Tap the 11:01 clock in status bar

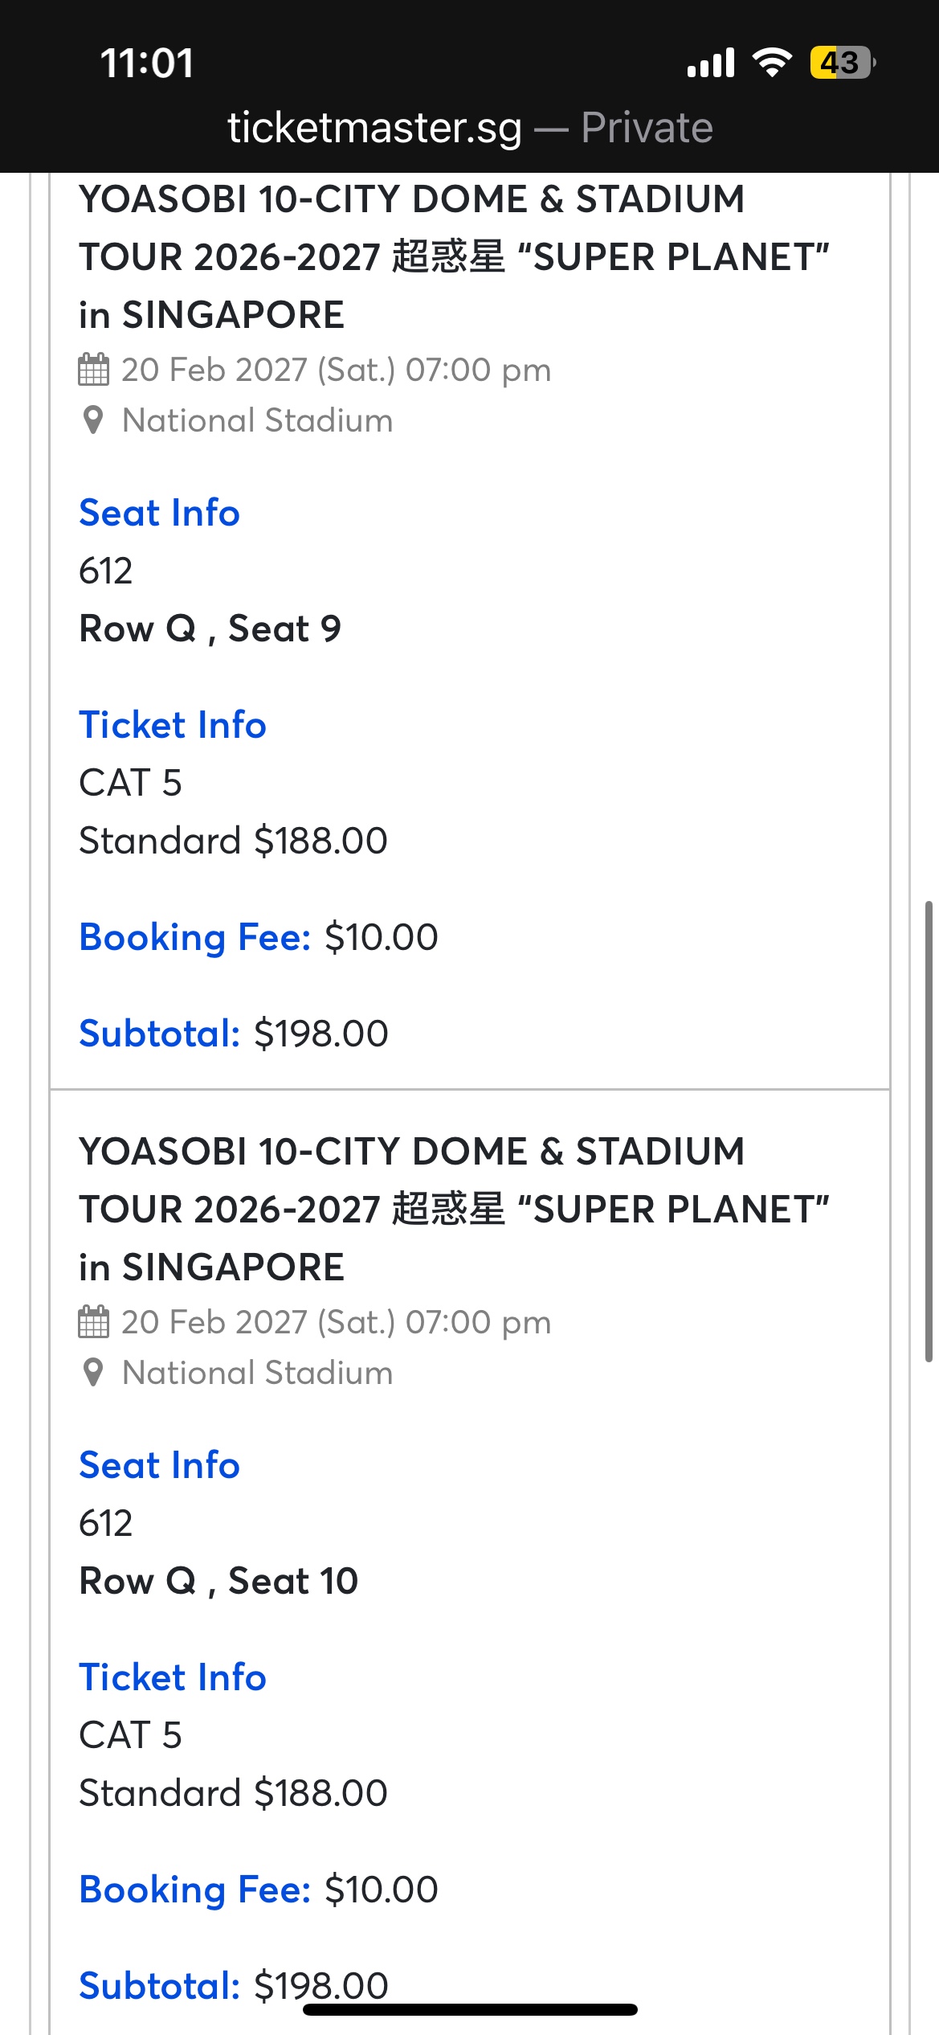coord(147,63)
